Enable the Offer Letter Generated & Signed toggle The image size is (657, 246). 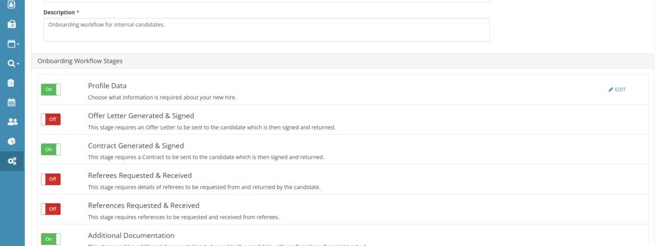(50, 119)
